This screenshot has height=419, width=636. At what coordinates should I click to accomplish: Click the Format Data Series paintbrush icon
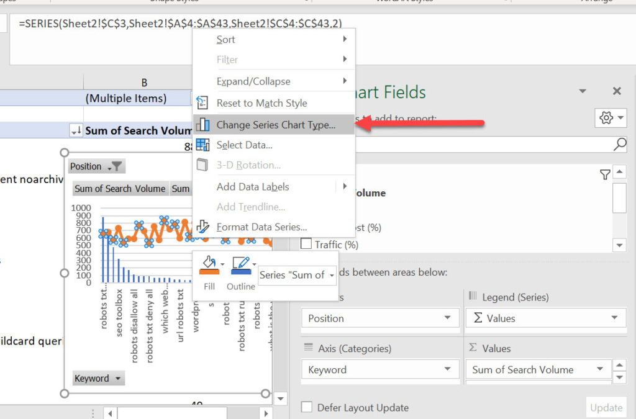203,227
